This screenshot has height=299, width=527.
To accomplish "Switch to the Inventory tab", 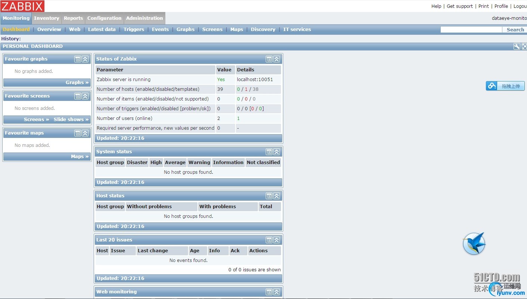I will (47, 18).
